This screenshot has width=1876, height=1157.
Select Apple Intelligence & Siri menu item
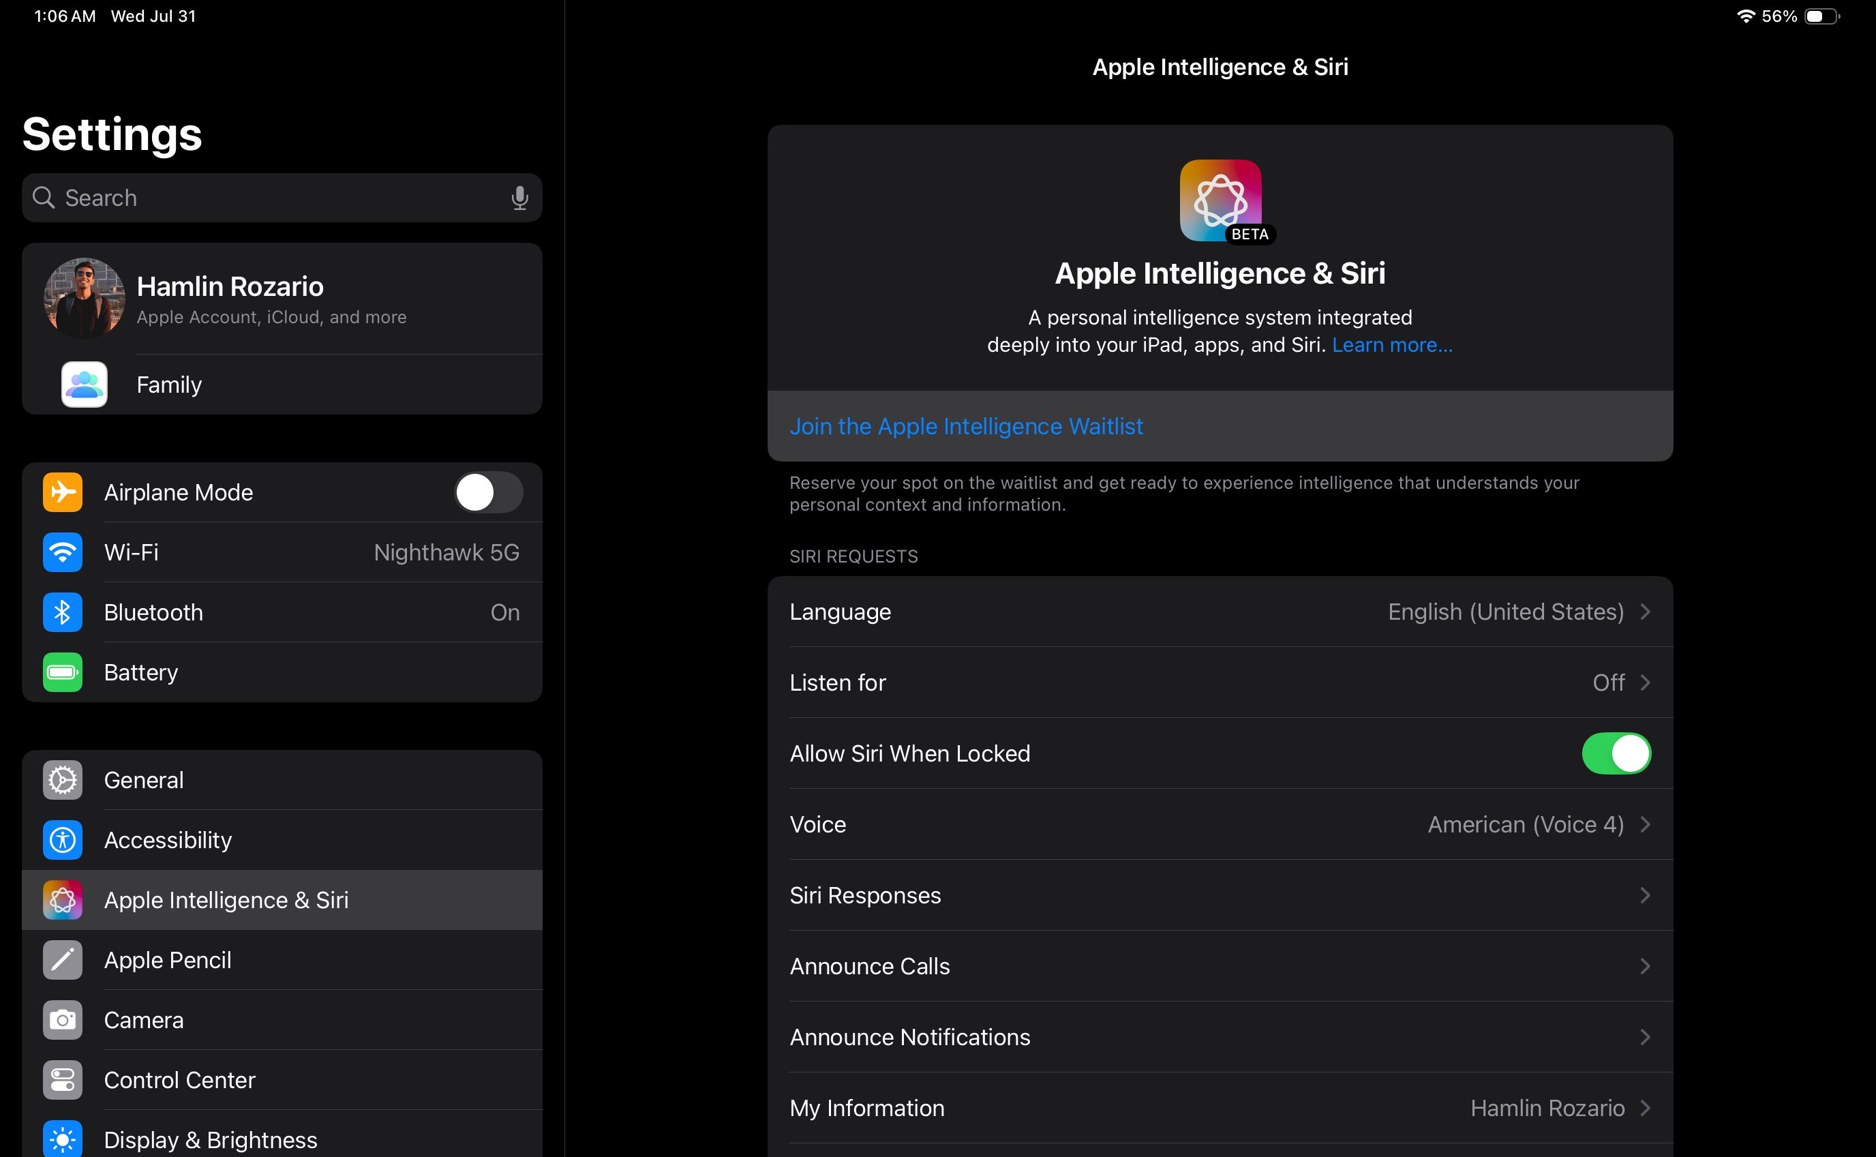click(280, 899)
